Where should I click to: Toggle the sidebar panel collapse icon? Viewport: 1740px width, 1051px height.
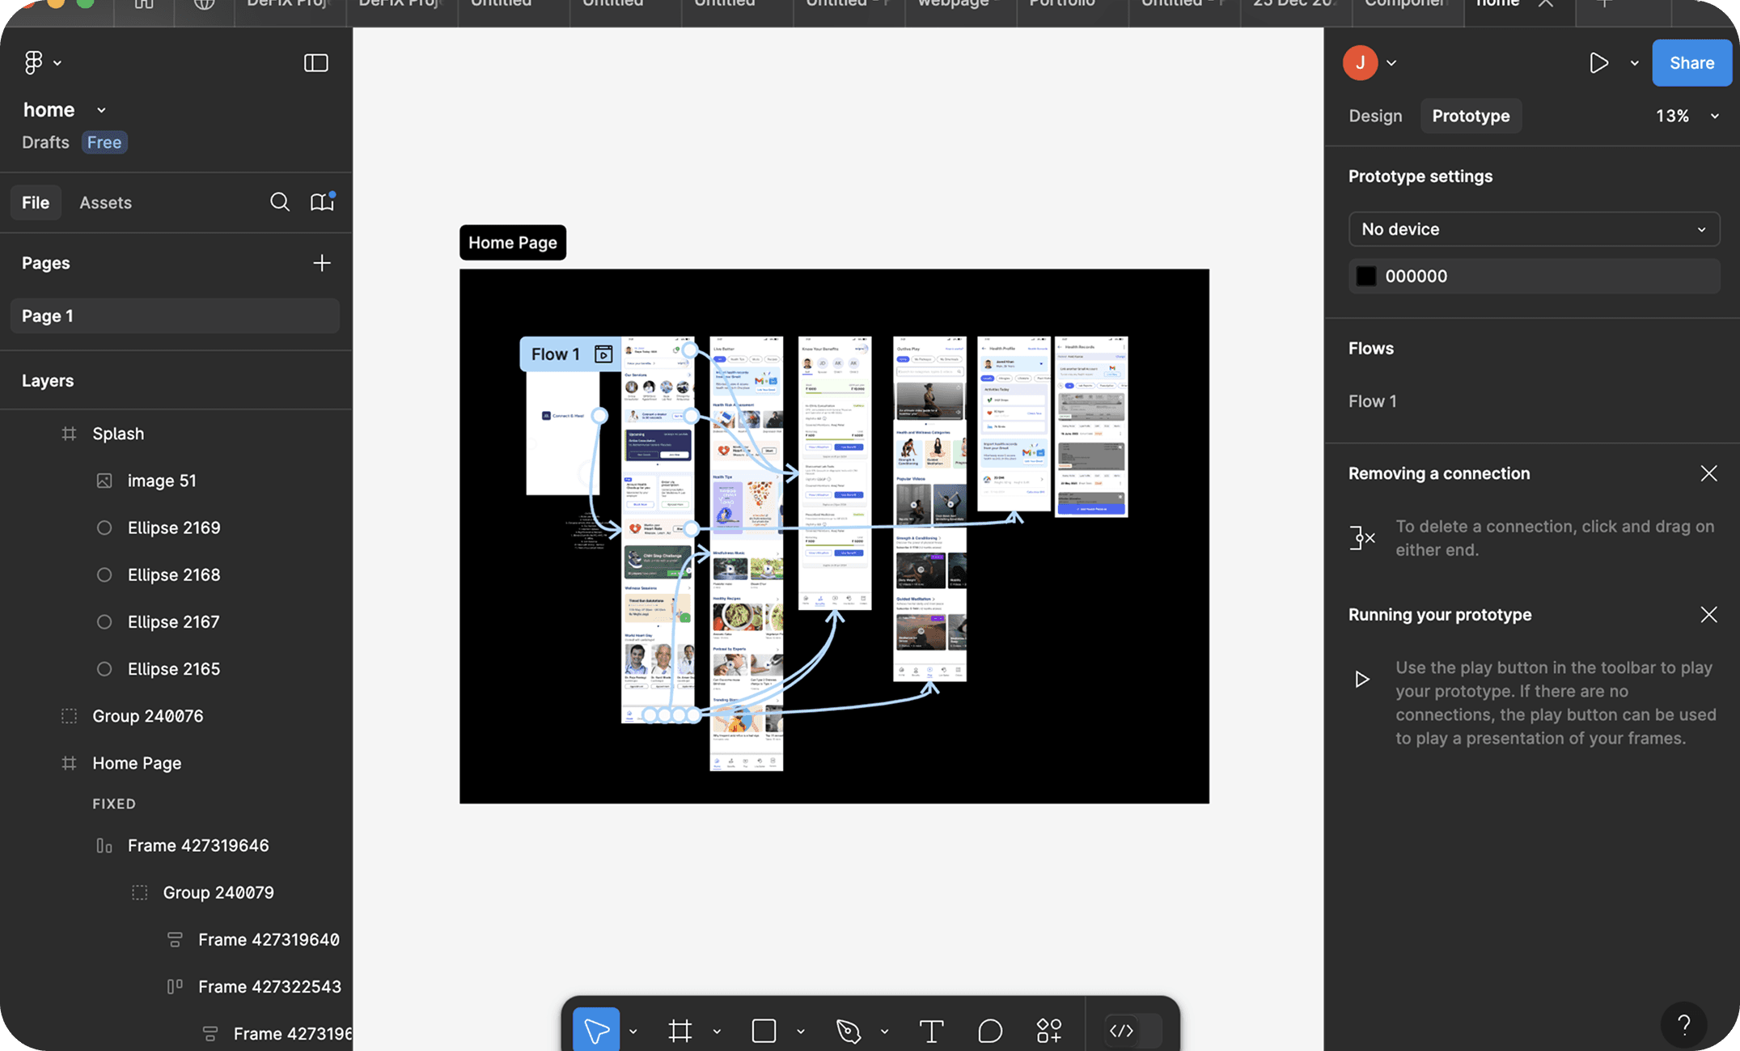(x=315, y=62)
